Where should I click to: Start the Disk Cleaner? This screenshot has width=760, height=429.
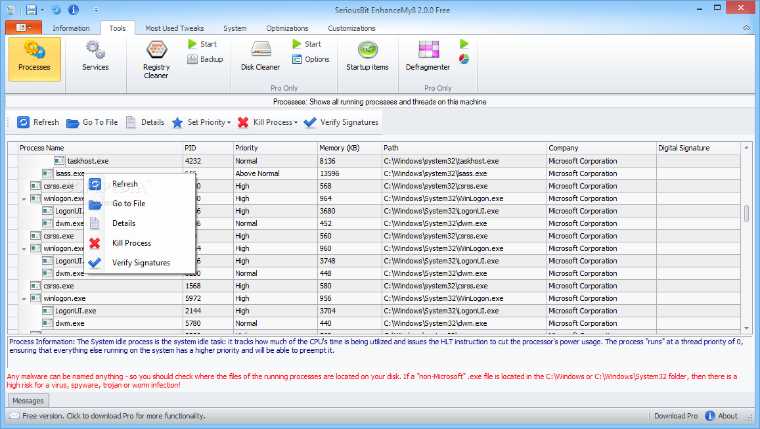coord(307,44)
